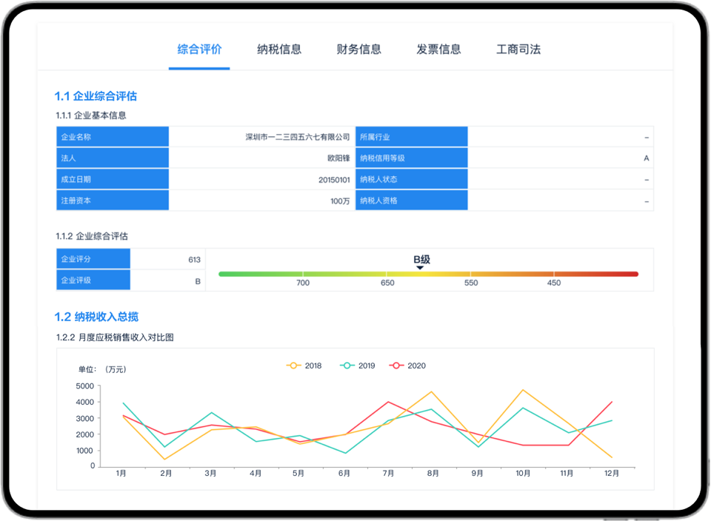Toggle the 2018 series in chart legend
Screen dimensions: 711x521
[304, 366]
